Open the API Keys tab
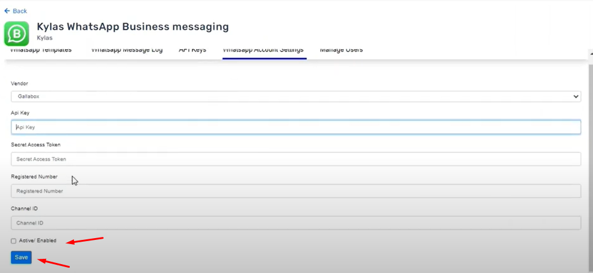This screenshot has height=273, width=593. 192,50
